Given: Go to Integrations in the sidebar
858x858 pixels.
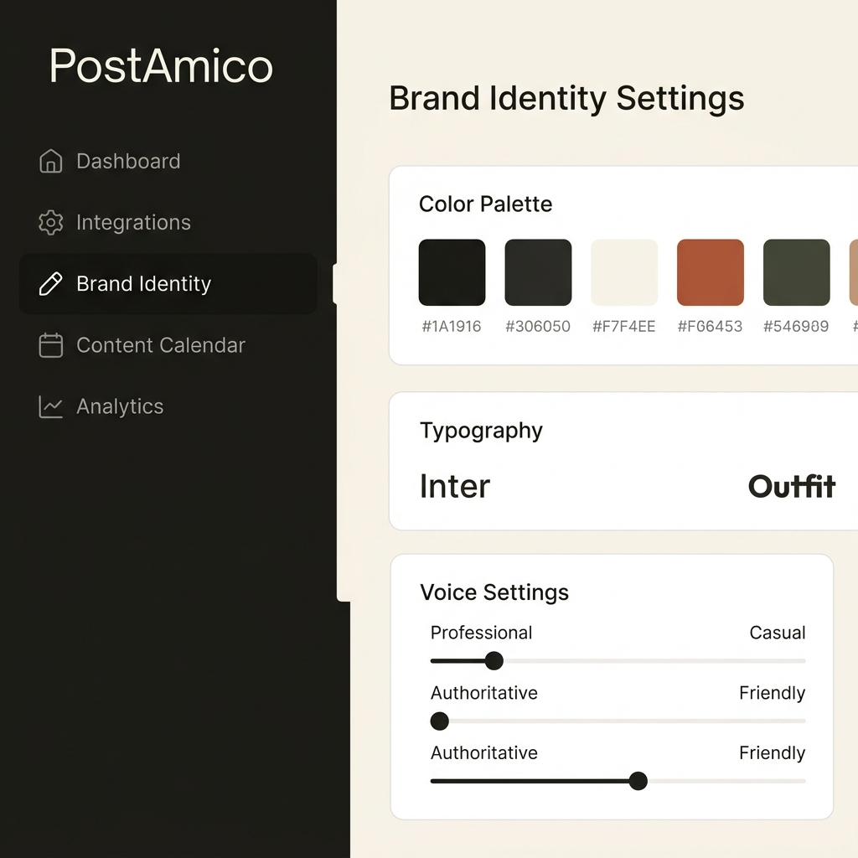Looking at the screenshot, I should [168, 222].
